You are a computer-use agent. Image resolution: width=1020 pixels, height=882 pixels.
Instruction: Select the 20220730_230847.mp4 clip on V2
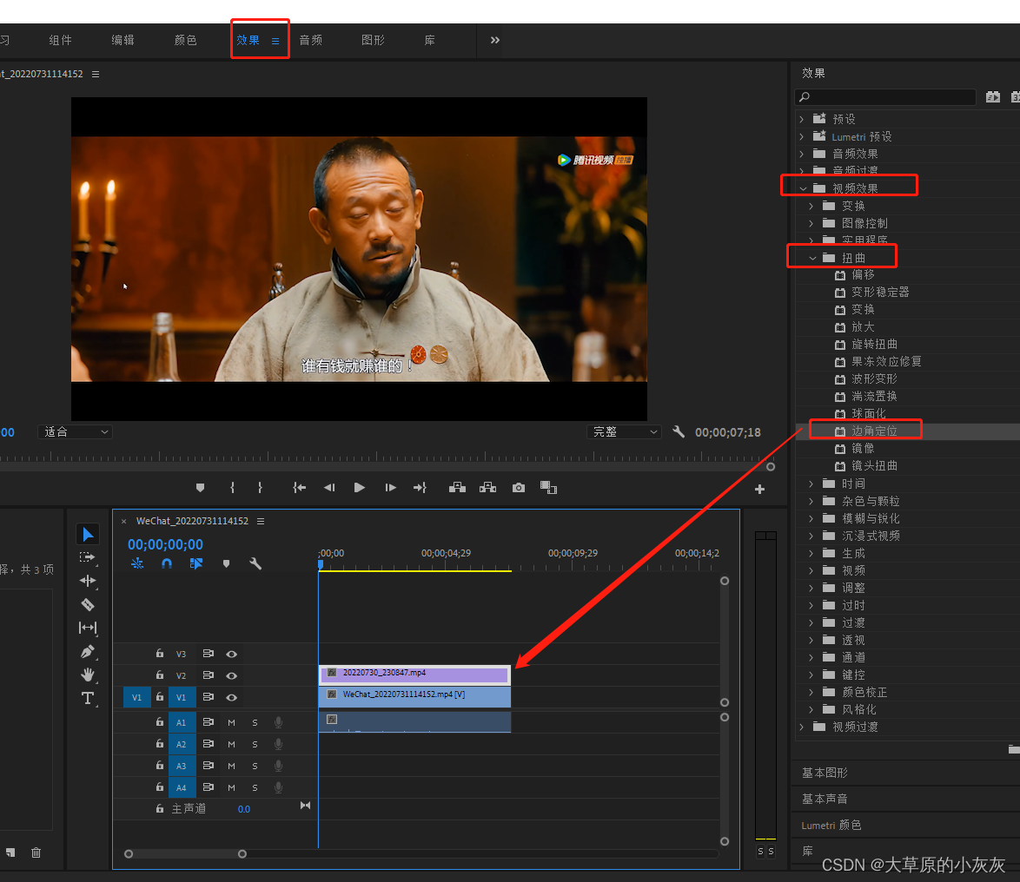coord(414,675)
